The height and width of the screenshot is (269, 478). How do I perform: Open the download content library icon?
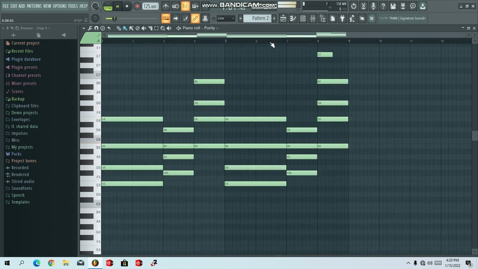coord(422,6)
